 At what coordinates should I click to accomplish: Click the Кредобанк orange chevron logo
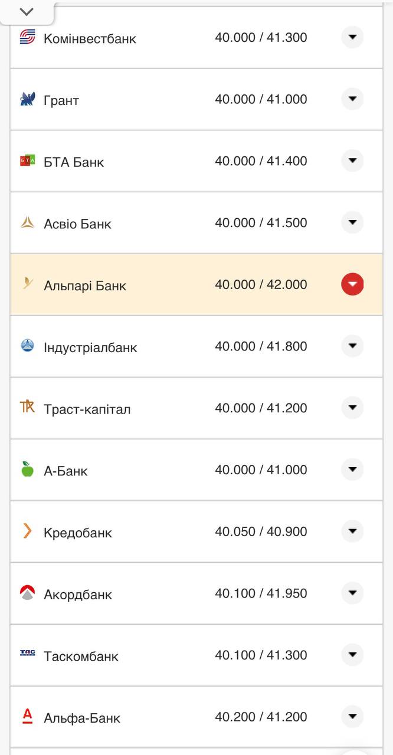pyautogui.click(x=27, y=531)
